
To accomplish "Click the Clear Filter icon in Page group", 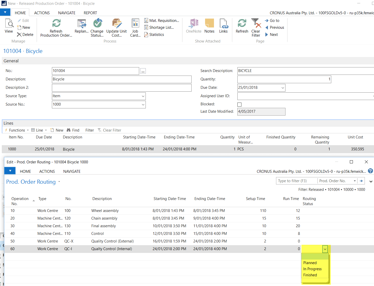I will 256,24.
